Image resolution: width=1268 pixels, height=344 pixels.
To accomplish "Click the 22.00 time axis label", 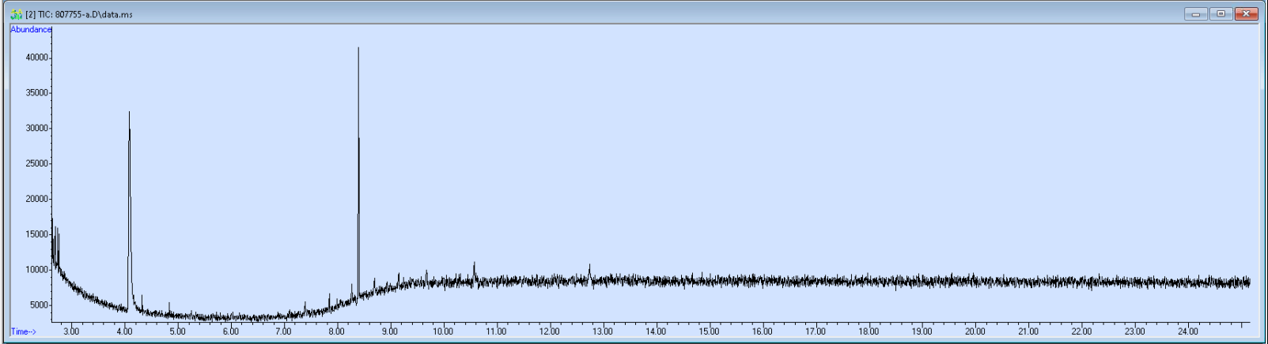I will (1081, 331).
